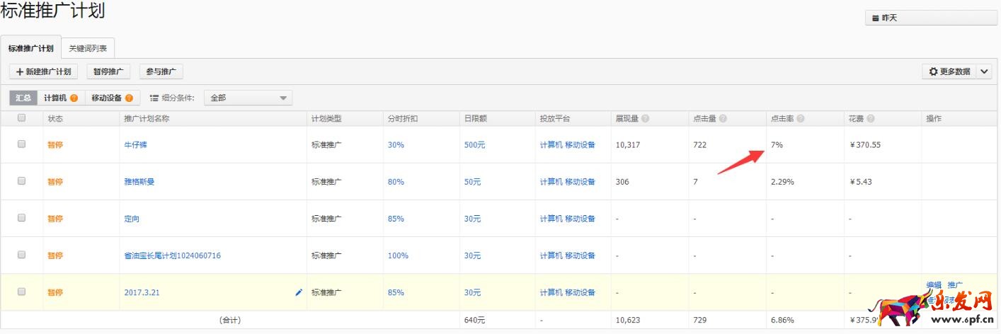Click the gear 更多数据 button
The height and width of the screenshot is (334, 1001).
[x=949, y=71]
